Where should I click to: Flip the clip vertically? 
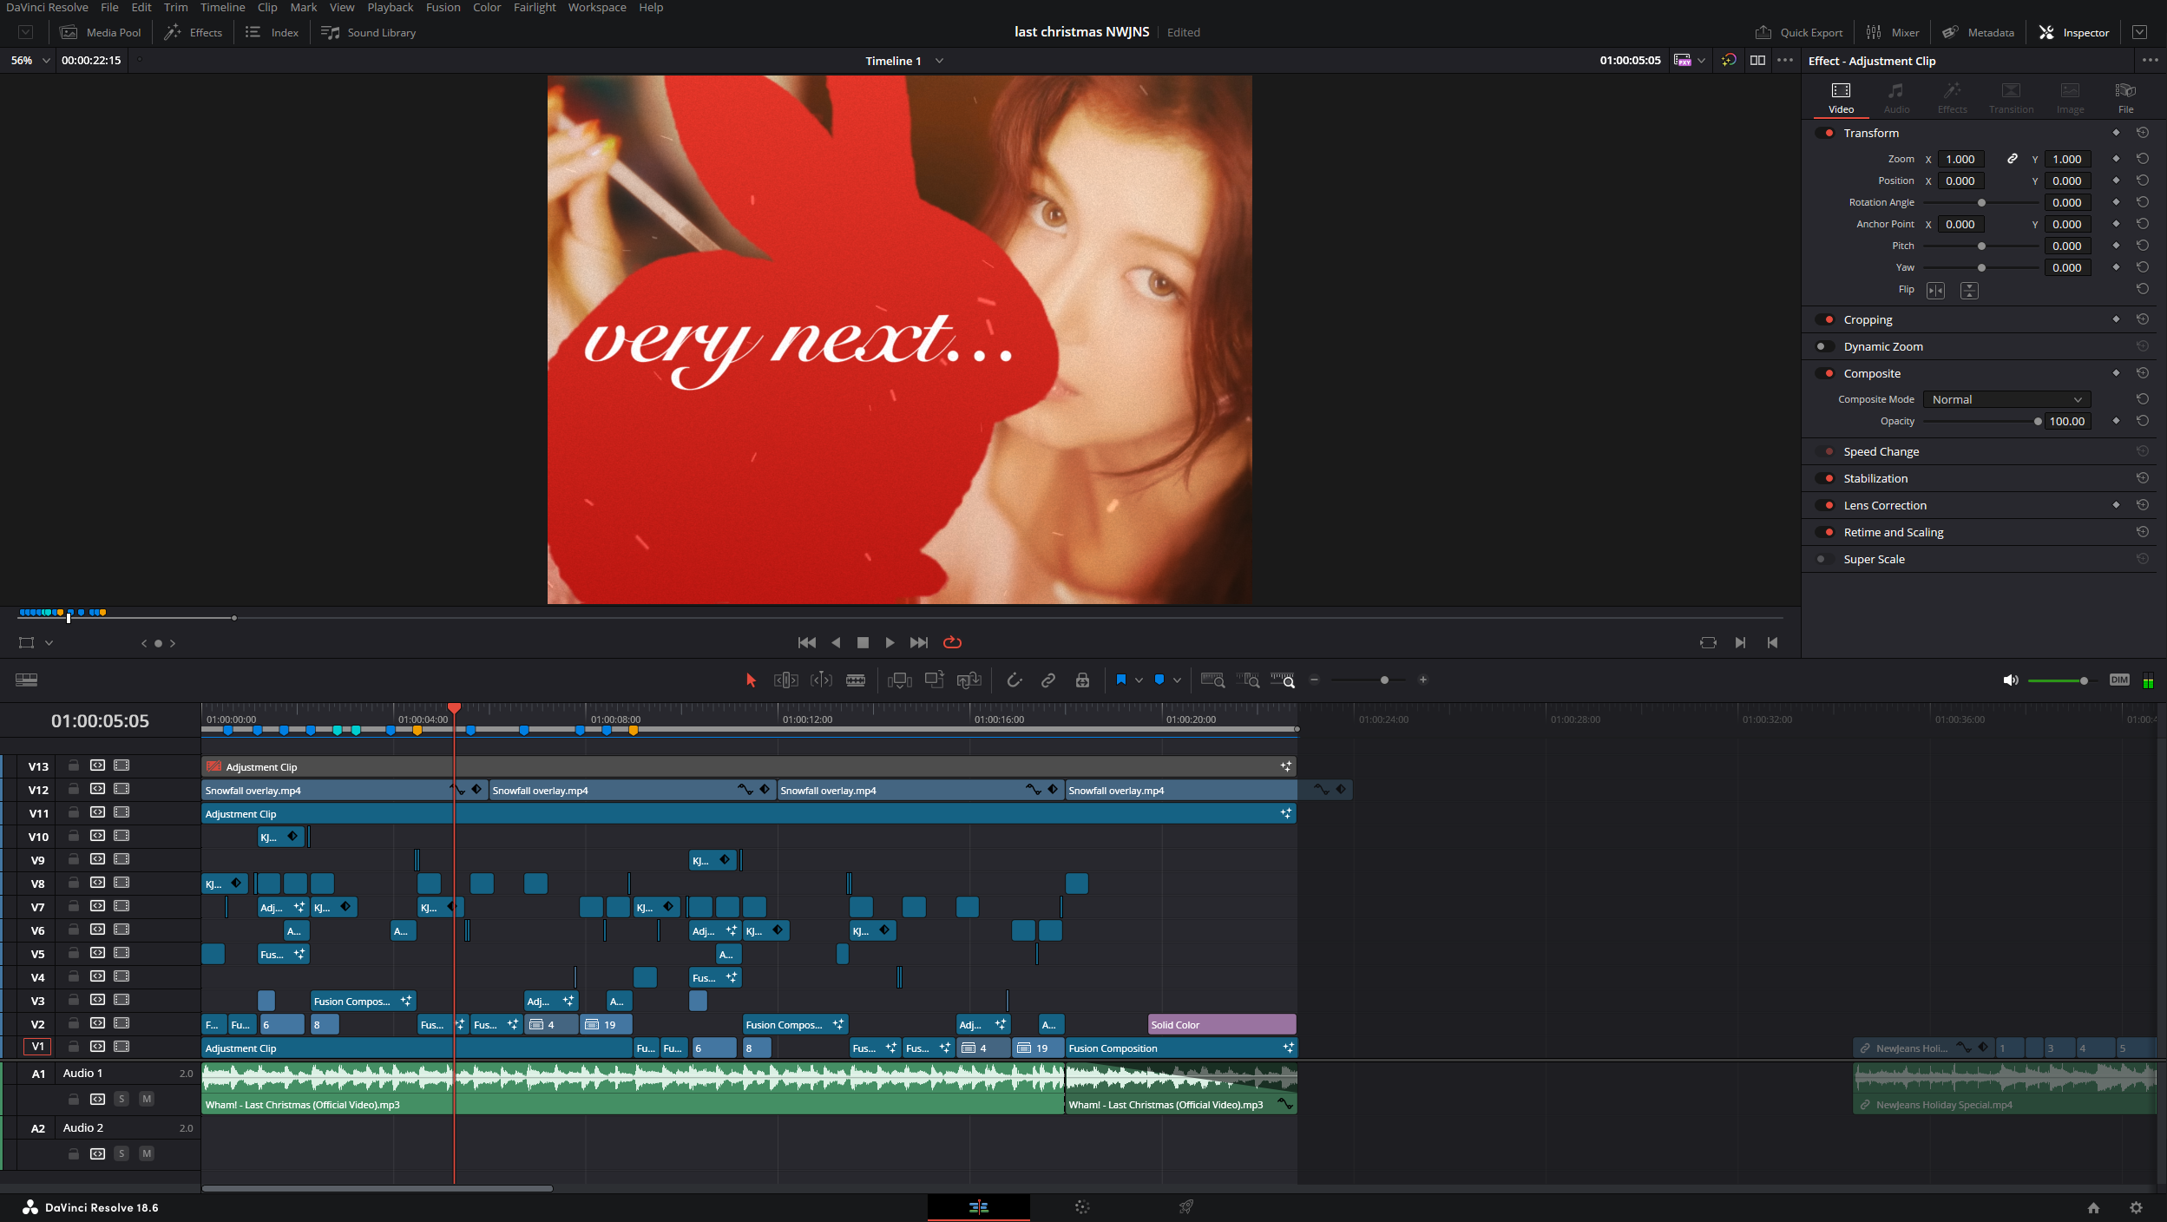pos(1969,291)
